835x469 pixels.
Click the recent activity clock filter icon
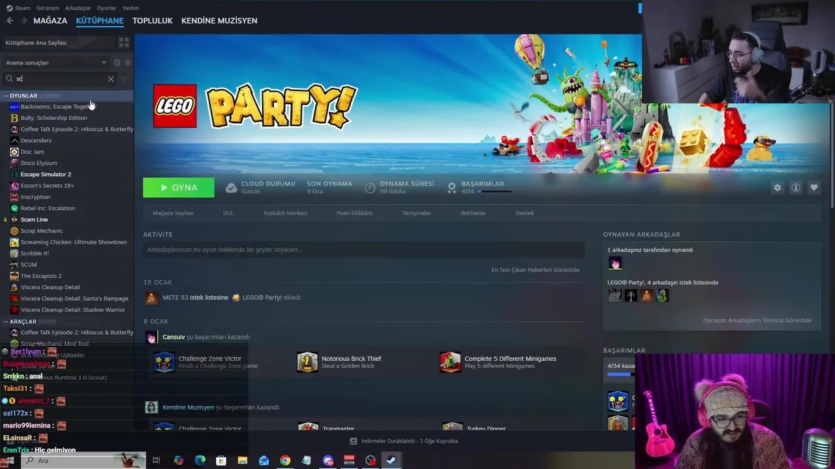[x=117, y=63]
